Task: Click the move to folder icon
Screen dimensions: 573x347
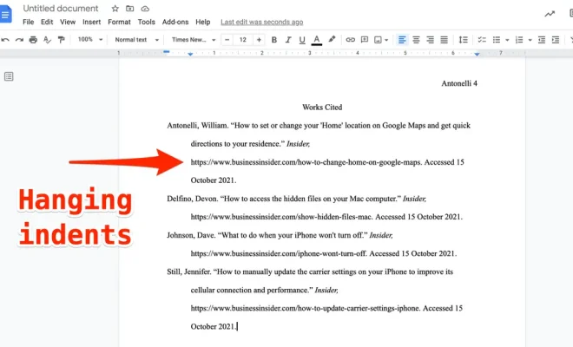Action: coord(129,9)
